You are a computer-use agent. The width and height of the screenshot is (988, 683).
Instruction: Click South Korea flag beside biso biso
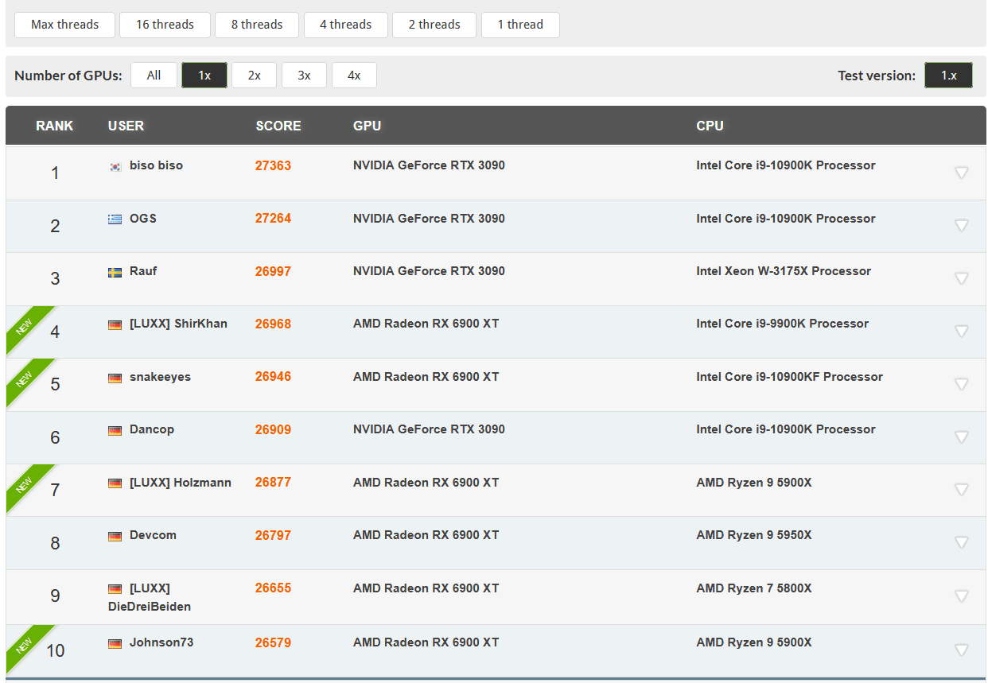point(115,167)
